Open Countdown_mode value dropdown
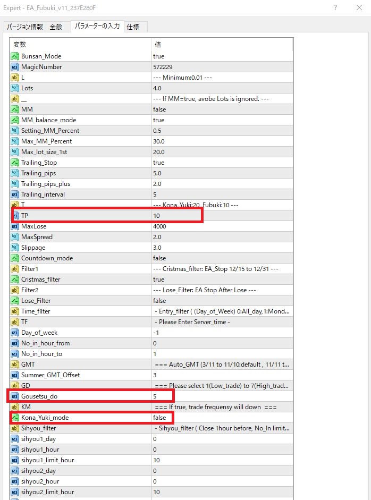The image size is (371, 500). coord(159,258)
